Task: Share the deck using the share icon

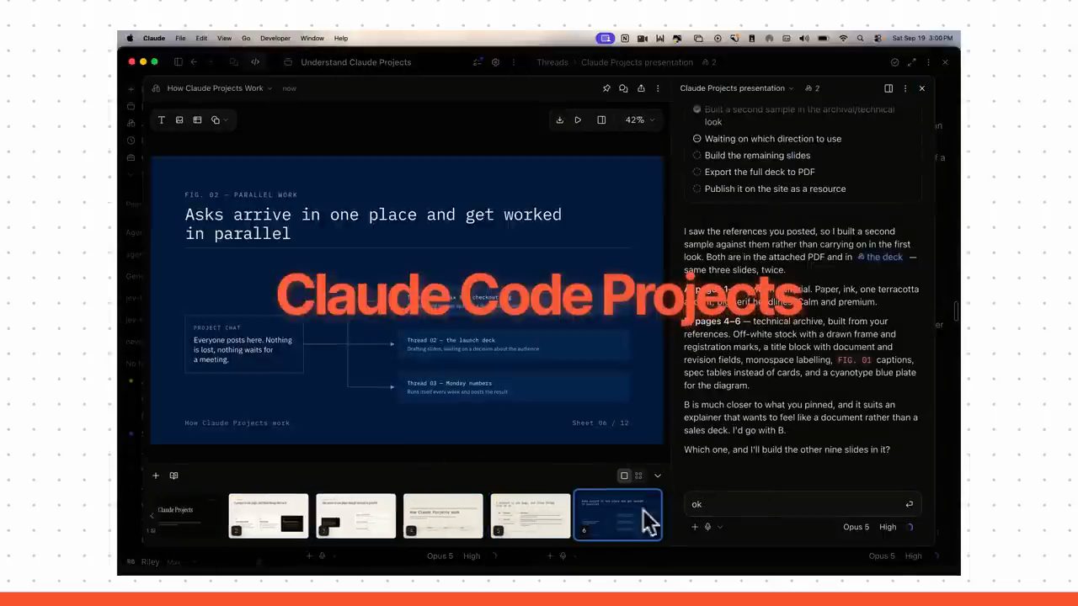Action: (x=641, y=88)
